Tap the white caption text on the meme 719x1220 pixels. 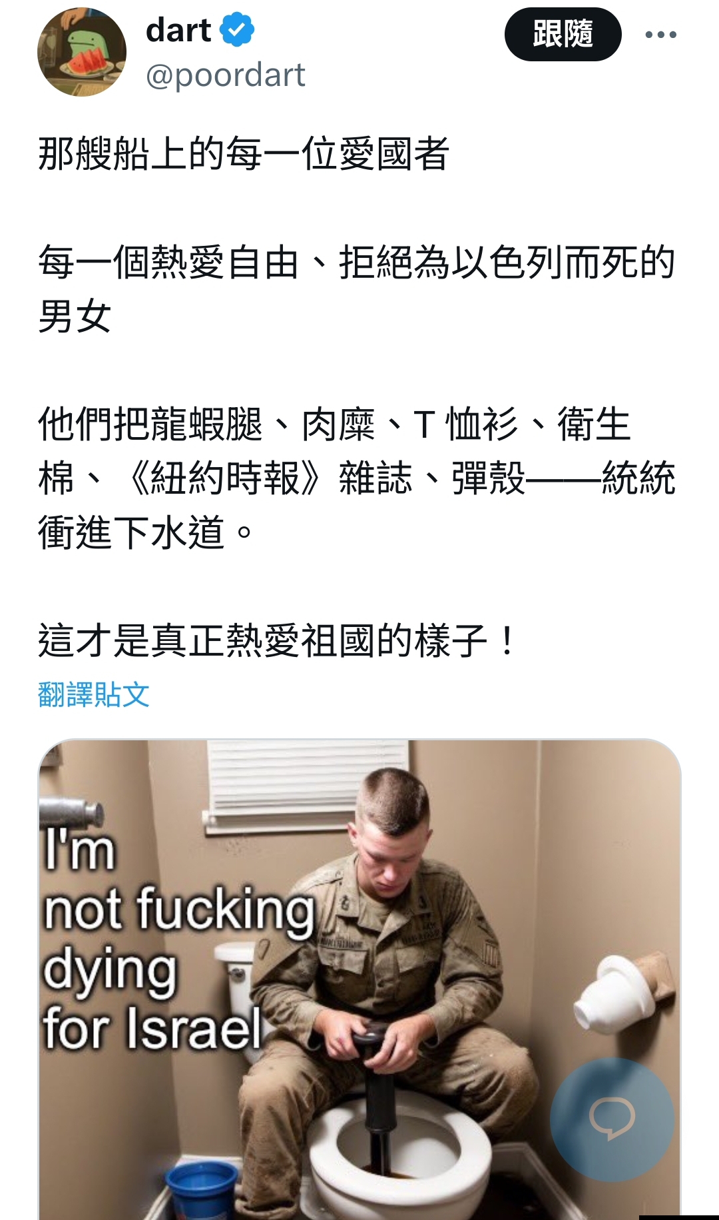pos(178,940)
